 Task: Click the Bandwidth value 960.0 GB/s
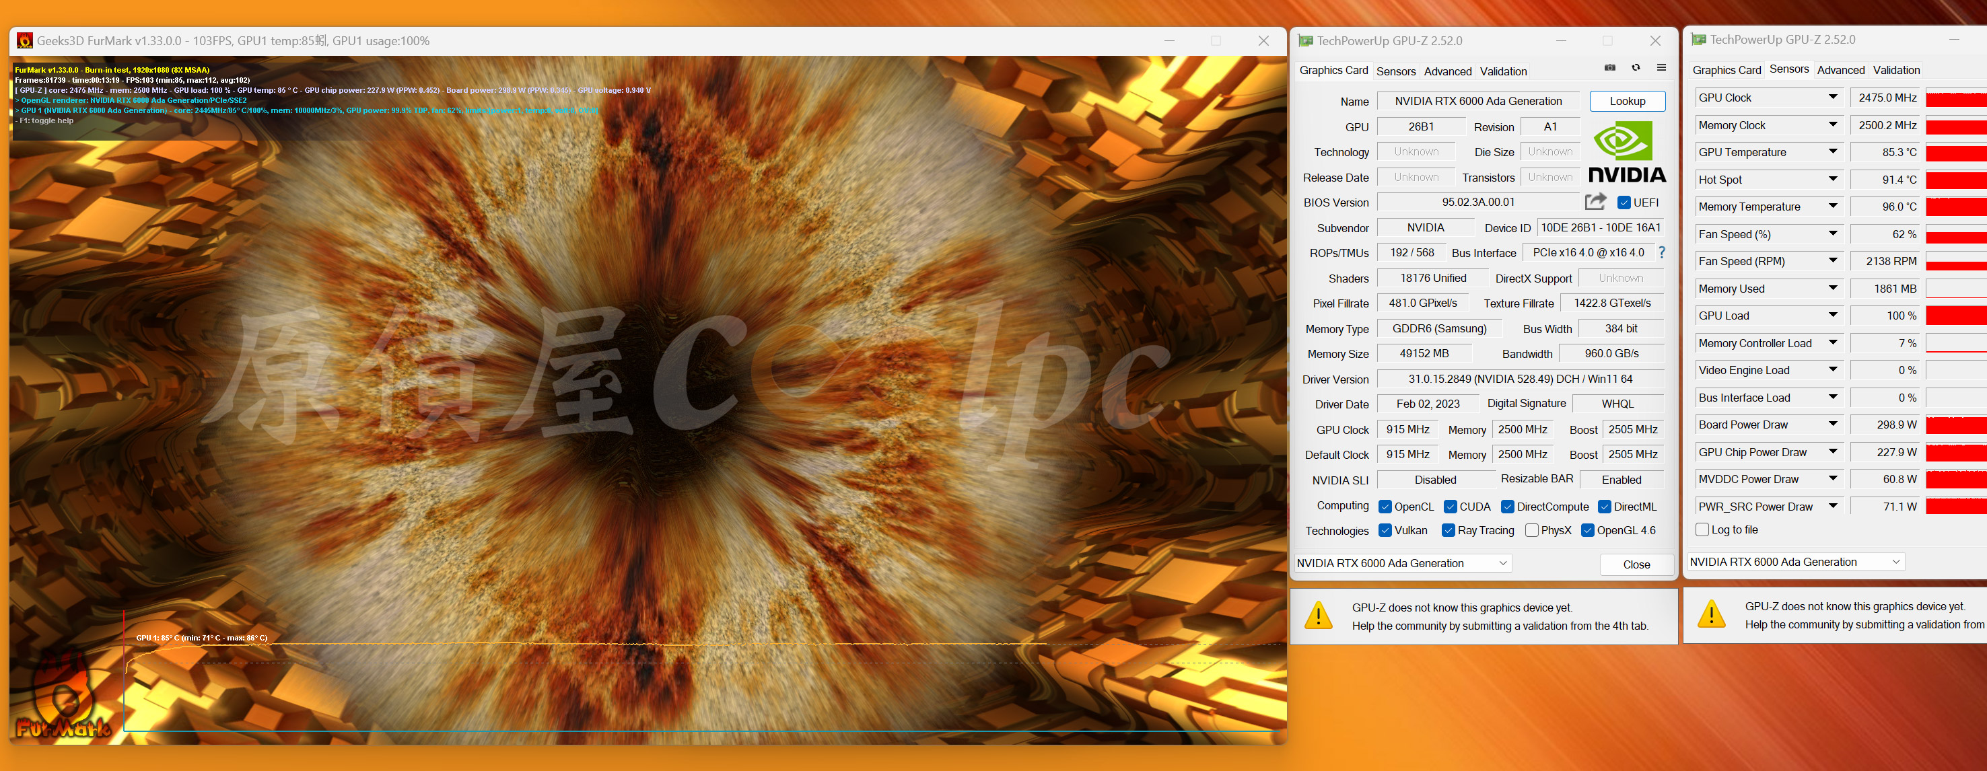click(x=1611, y=353)
